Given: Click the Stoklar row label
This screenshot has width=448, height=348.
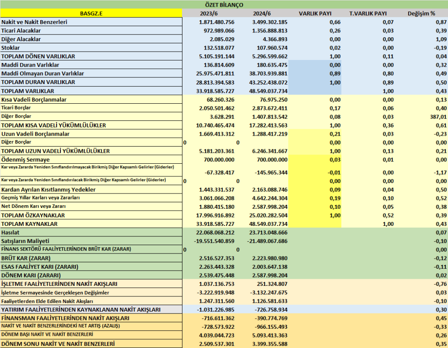Looking at the screenshot, I should 10,48.
